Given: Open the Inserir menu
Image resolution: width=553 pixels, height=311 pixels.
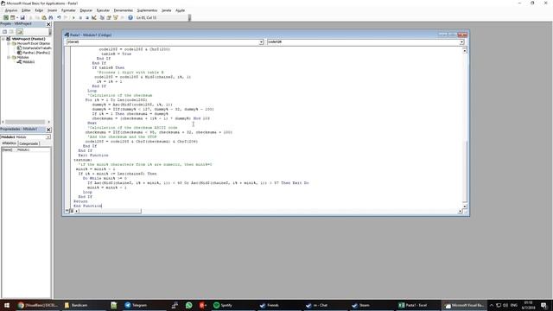Looking at the screenshot, I should (52, 10).
